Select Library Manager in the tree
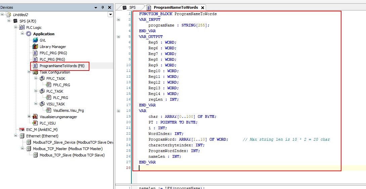This screenshot has height=189, width=366. point(53,47)
